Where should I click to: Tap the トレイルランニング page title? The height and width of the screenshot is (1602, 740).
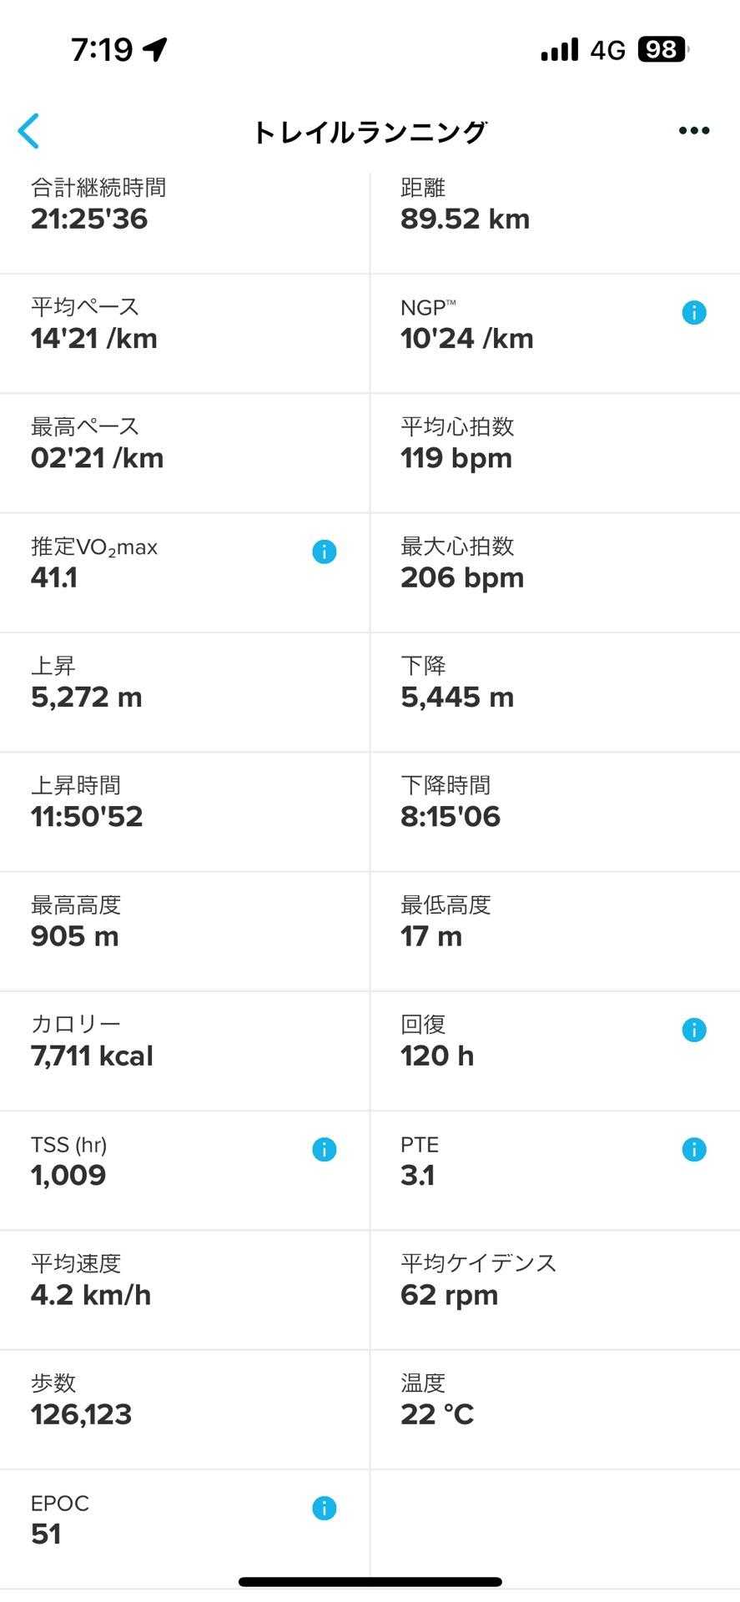[370, 132]
